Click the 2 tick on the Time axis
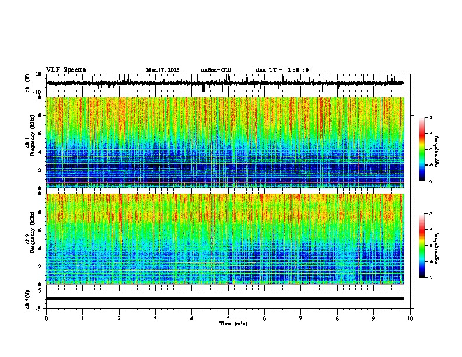 pos(119,318)
